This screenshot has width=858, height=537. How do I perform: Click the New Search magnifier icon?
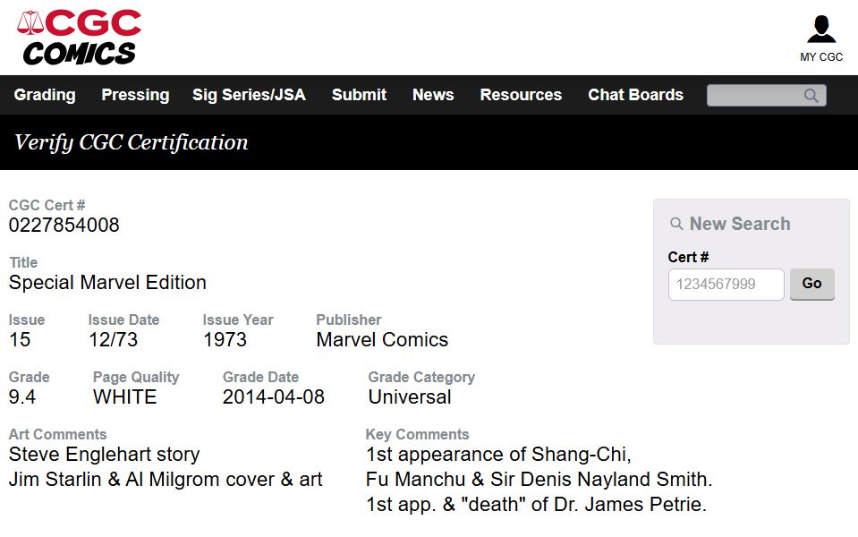pyautogui.click(x=676, y=225)
